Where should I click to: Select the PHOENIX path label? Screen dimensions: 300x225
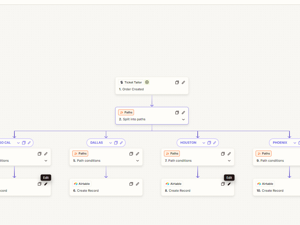coord(280,143)
